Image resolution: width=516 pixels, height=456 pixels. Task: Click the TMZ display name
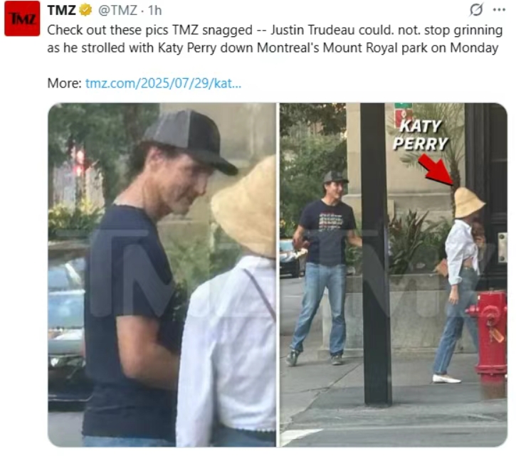click(61, 10)
